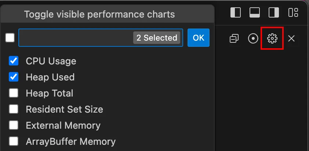Confirm selection with the OK button

[x=199, y=38]
